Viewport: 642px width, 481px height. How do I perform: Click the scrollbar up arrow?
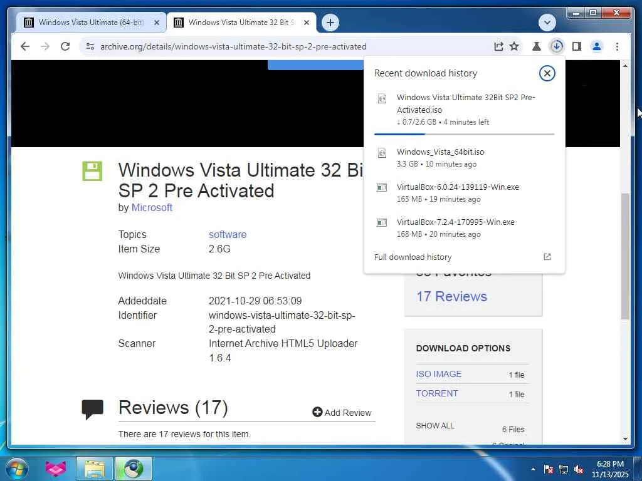(625, 66)
